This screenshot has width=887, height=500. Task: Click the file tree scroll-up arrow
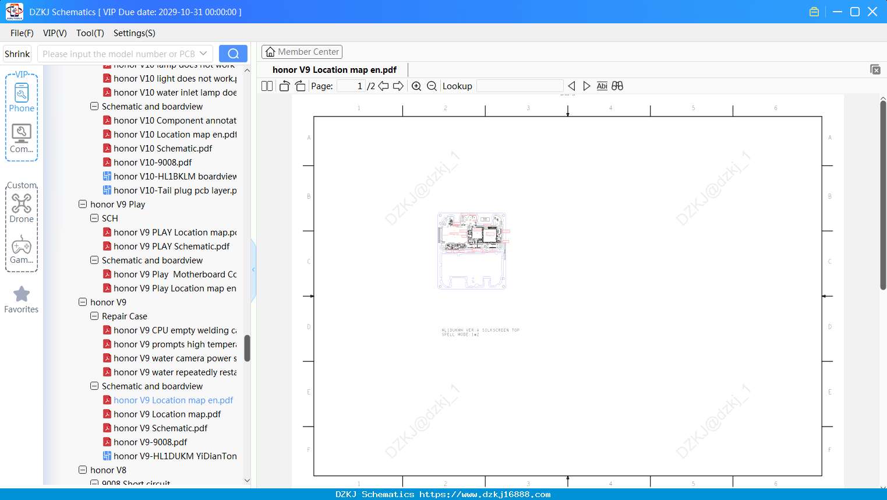[247, 70]
